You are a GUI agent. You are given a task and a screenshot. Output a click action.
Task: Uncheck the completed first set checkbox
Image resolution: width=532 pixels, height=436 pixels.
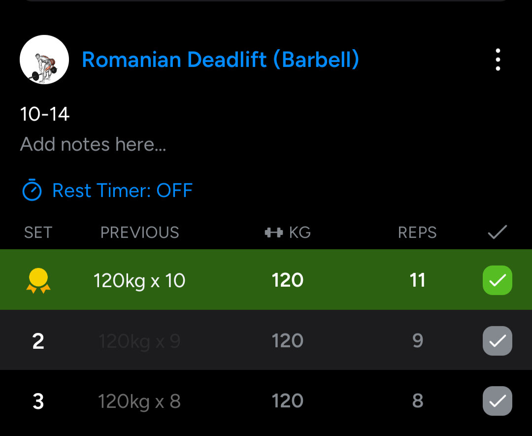[x=498, y=280]
